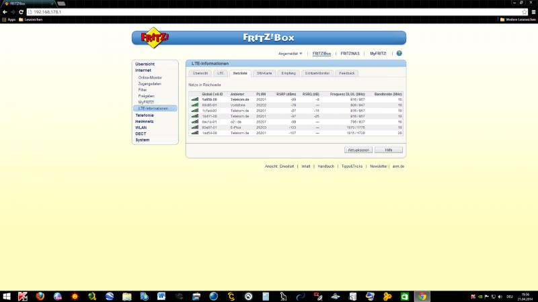
Task: Open the help question mark icon
Action: [x=399, y=54]
